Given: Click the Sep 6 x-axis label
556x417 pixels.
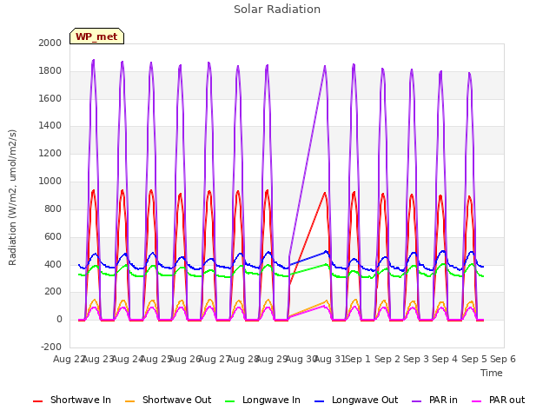Looking at the screenshot, I should tap(503, 359).
